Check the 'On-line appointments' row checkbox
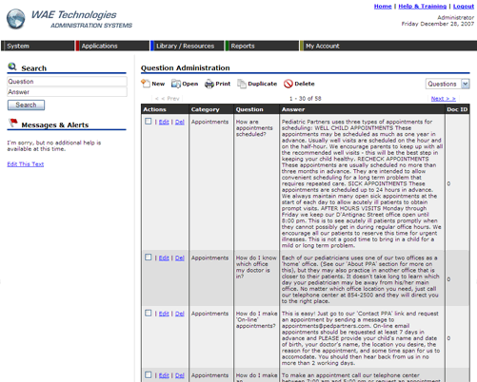This screenshot has width=477, height=382. (149, 313)
